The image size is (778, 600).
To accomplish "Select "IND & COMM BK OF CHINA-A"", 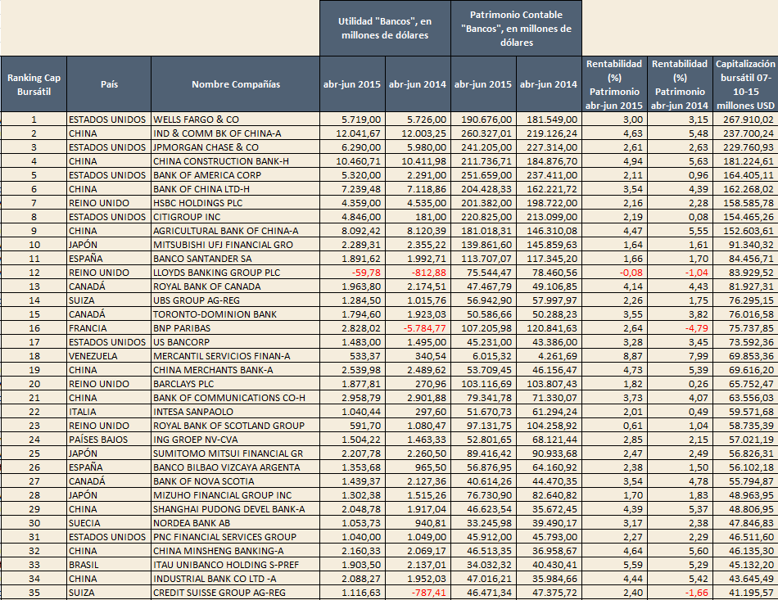I will pyautogui.click(x=236, y=133).
